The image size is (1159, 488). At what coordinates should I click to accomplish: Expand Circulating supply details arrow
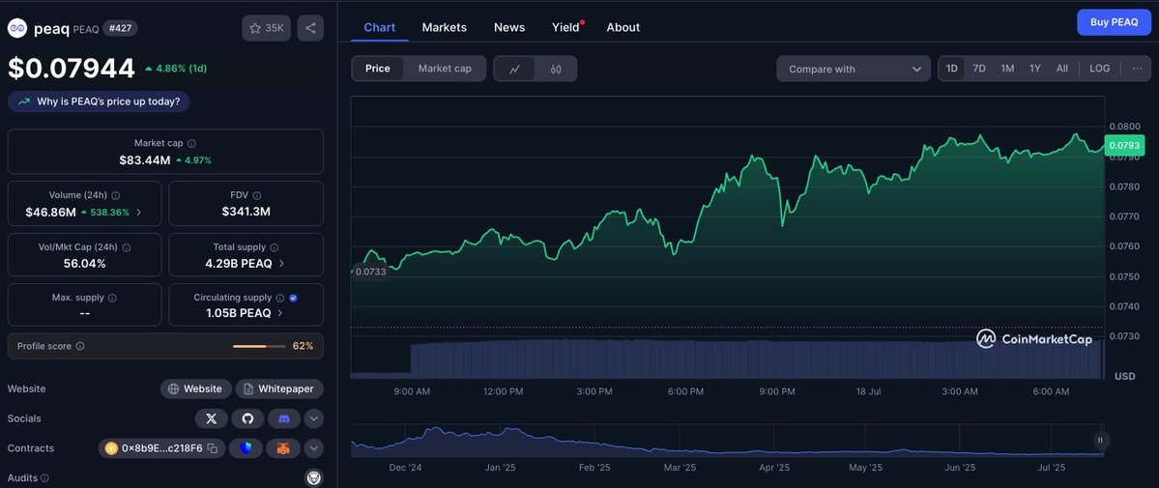point(280,313)
